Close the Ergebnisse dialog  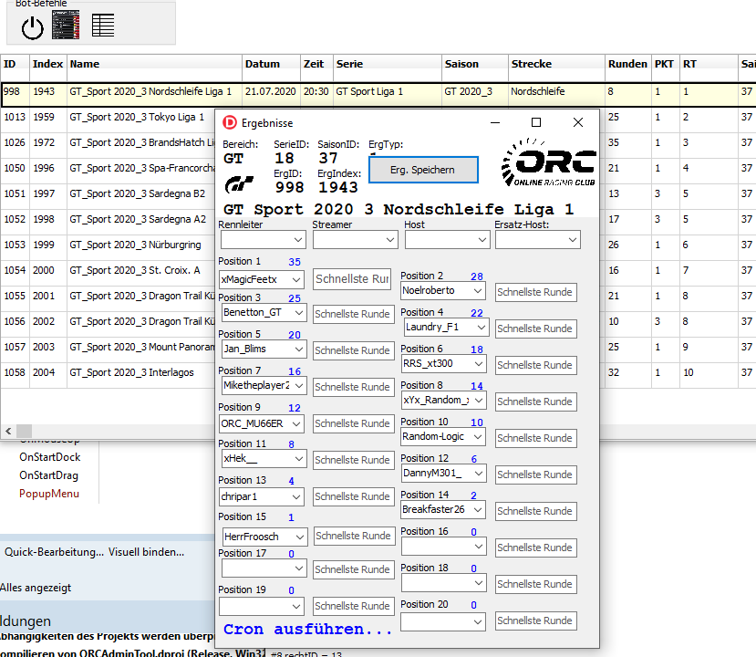[578, 122]
